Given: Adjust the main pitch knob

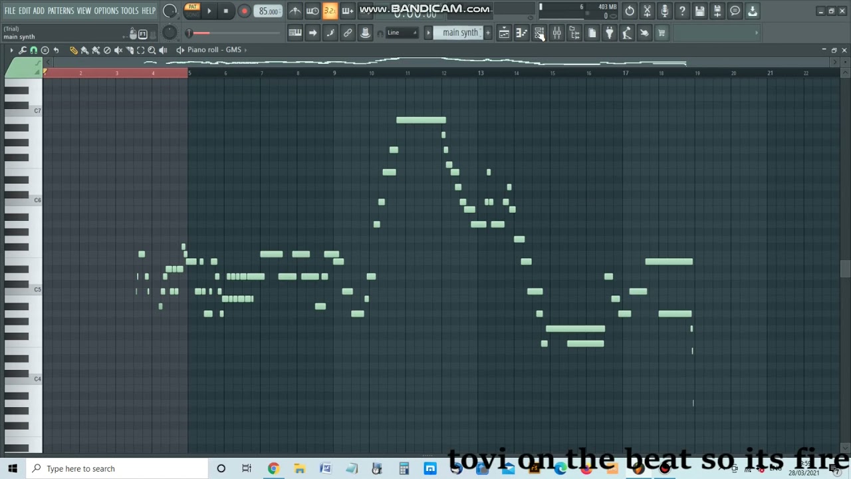Looking at the screenshot, I should point(170,33).
